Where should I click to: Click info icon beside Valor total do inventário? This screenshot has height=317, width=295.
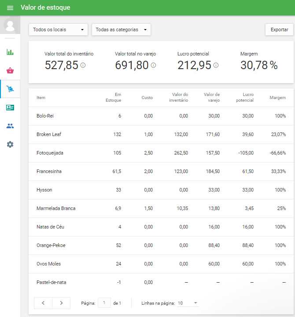coord(83,66)
